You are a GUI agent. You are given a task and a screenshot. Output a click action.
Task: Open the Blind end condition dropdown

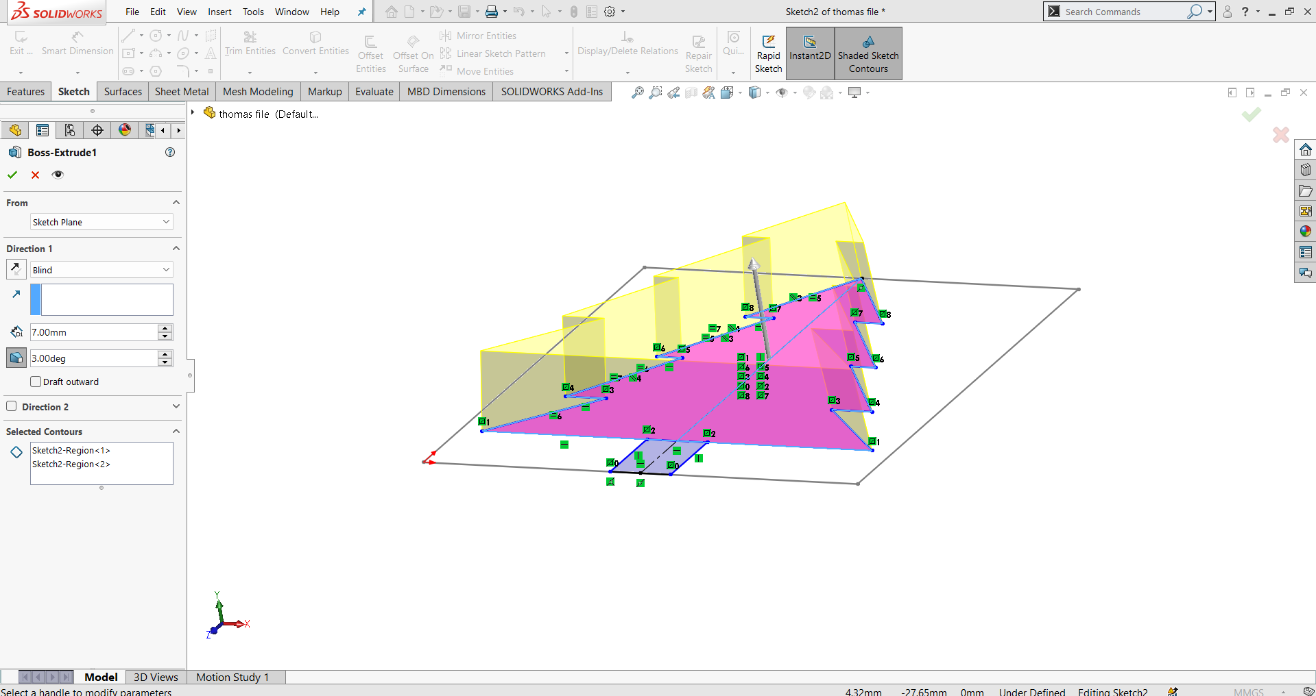(101, 270)
